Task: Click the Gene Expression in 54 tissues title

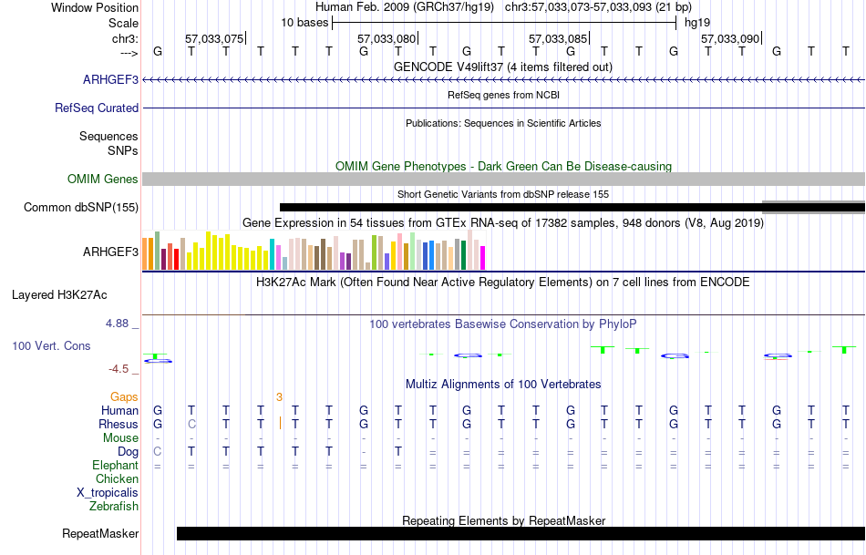Action: click(503, 223)
